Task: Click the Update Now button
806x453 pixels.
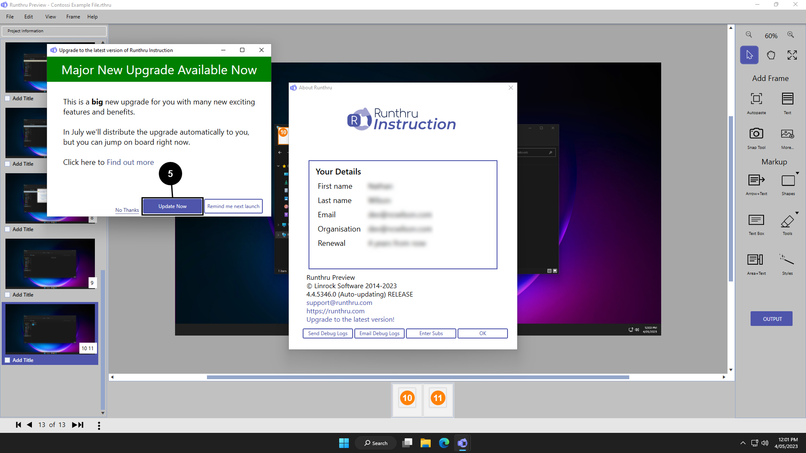Action: pos(173,206)
